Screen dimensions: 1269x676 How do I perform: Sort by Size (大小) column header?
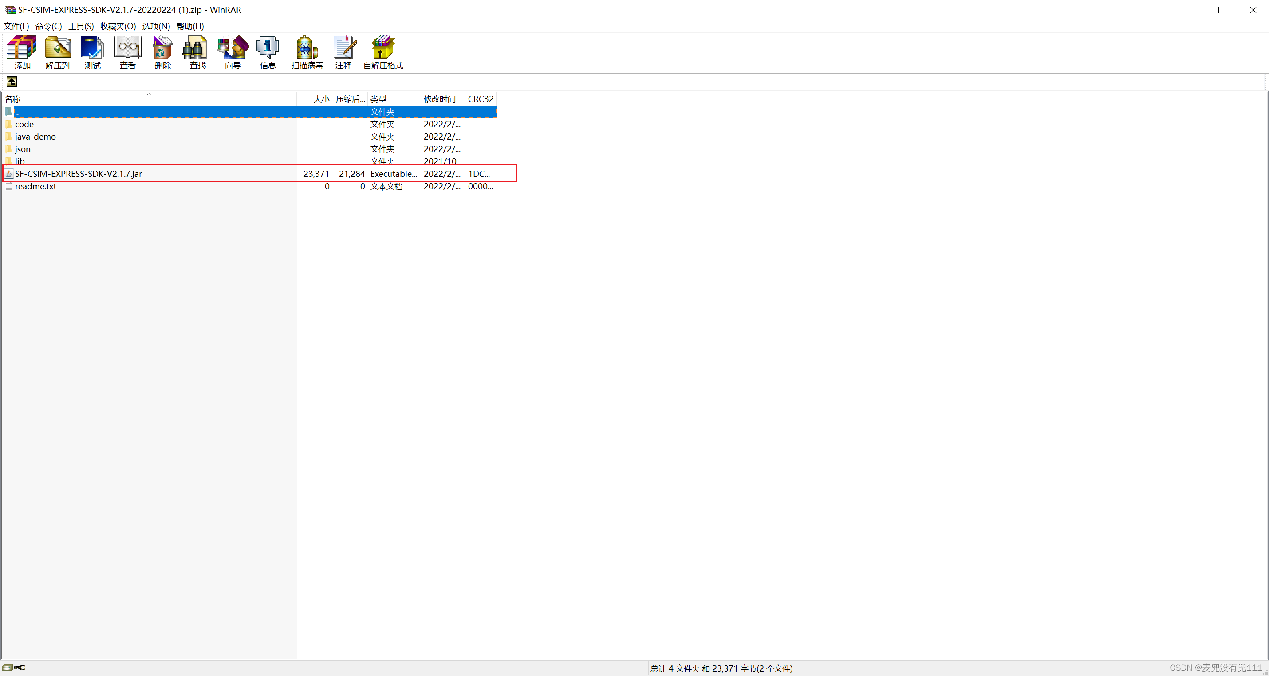click(x=321, y=99)
